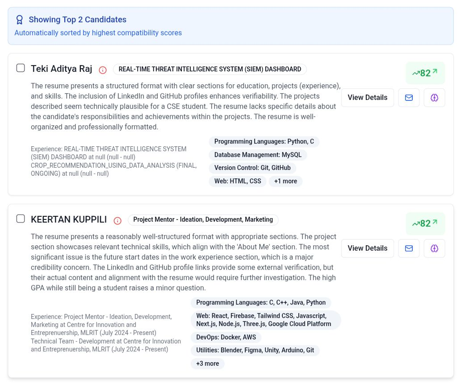This screenshot has width=465, height=384.
Task: Click the Project Mentor title badge
Action: pyautogui.click(x=203, y=219)
